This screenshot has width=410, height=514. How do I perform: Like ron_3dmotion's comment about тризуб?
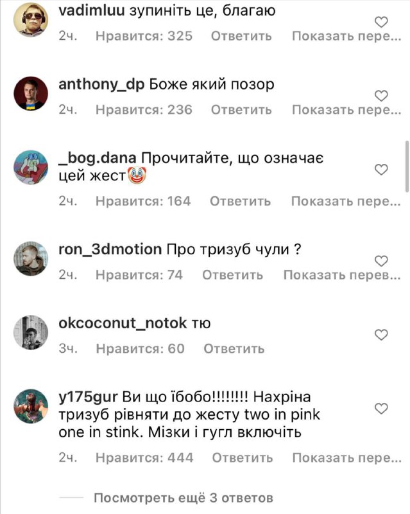pyautogui.click(x=381, y=261)
